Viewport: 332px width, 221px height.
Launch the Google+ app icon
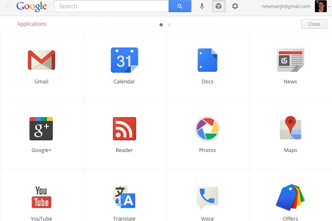pos(41,129)
